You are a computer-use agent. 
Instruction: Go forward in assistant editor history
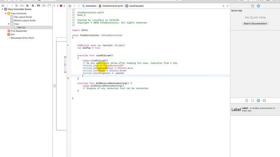(x=79, y=6)
